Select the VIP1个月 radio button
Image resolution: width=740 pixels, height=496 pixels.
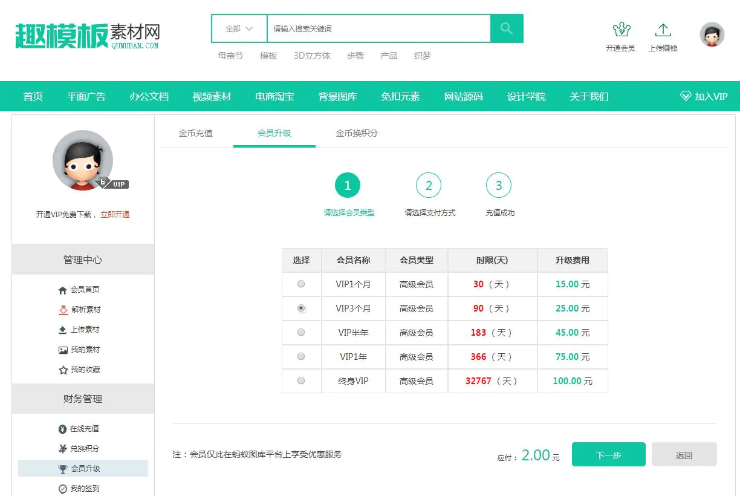(300, 284)
